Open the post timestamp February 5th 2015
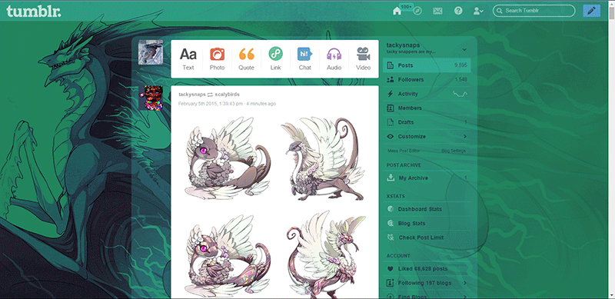Viewport: 615px width, 299px height. click(227, 104)
